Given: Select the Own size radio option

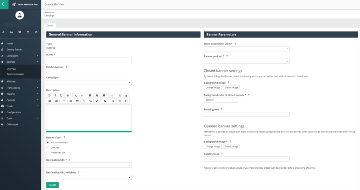Looking at the screenshot, I should click(47, 148).
